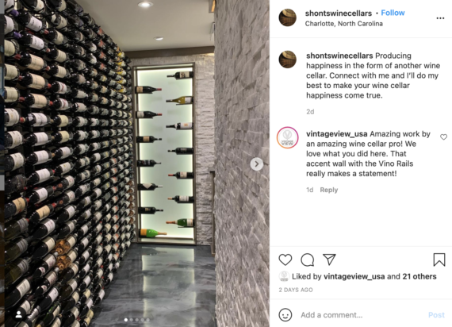Go to next photo with right arrow
This screenshot has width=452, height=327.
click(257, 164)
